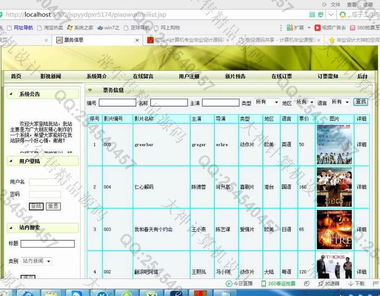The image size is (380, 296).
Task: Switch to the 论坛 计算机专业毕业设计源码 tab
Action: click(188, 40)
